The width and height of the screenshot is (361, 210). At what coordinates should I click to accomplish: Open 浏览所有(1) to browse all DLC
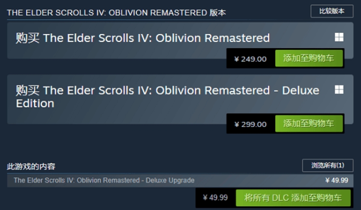[328, 166]
